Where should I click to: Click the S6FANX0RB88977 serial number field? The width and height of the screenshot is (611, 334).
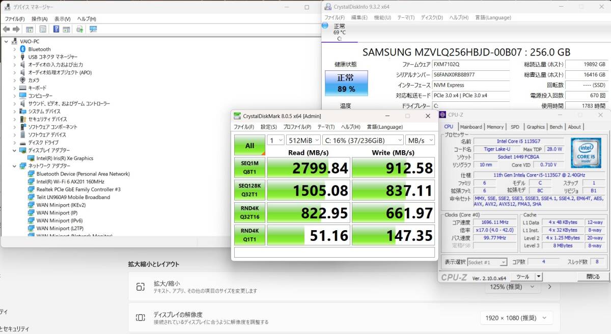[x=470, y=74]
